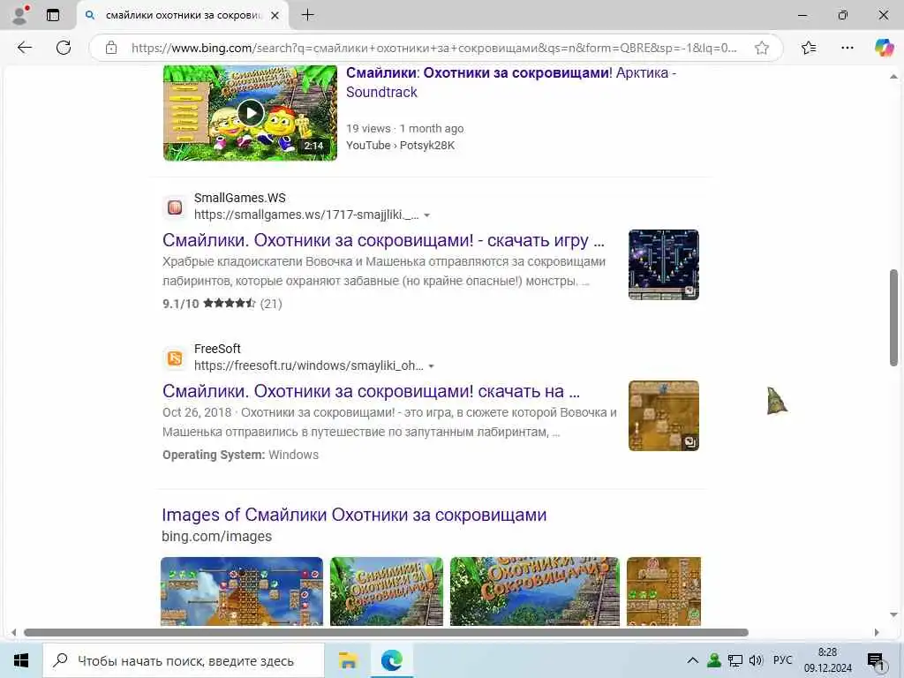Click YouTube › Potsyk28K source text
Image resolution: width=904 pixels, height=678 pixels.
(x=400, y=146)
